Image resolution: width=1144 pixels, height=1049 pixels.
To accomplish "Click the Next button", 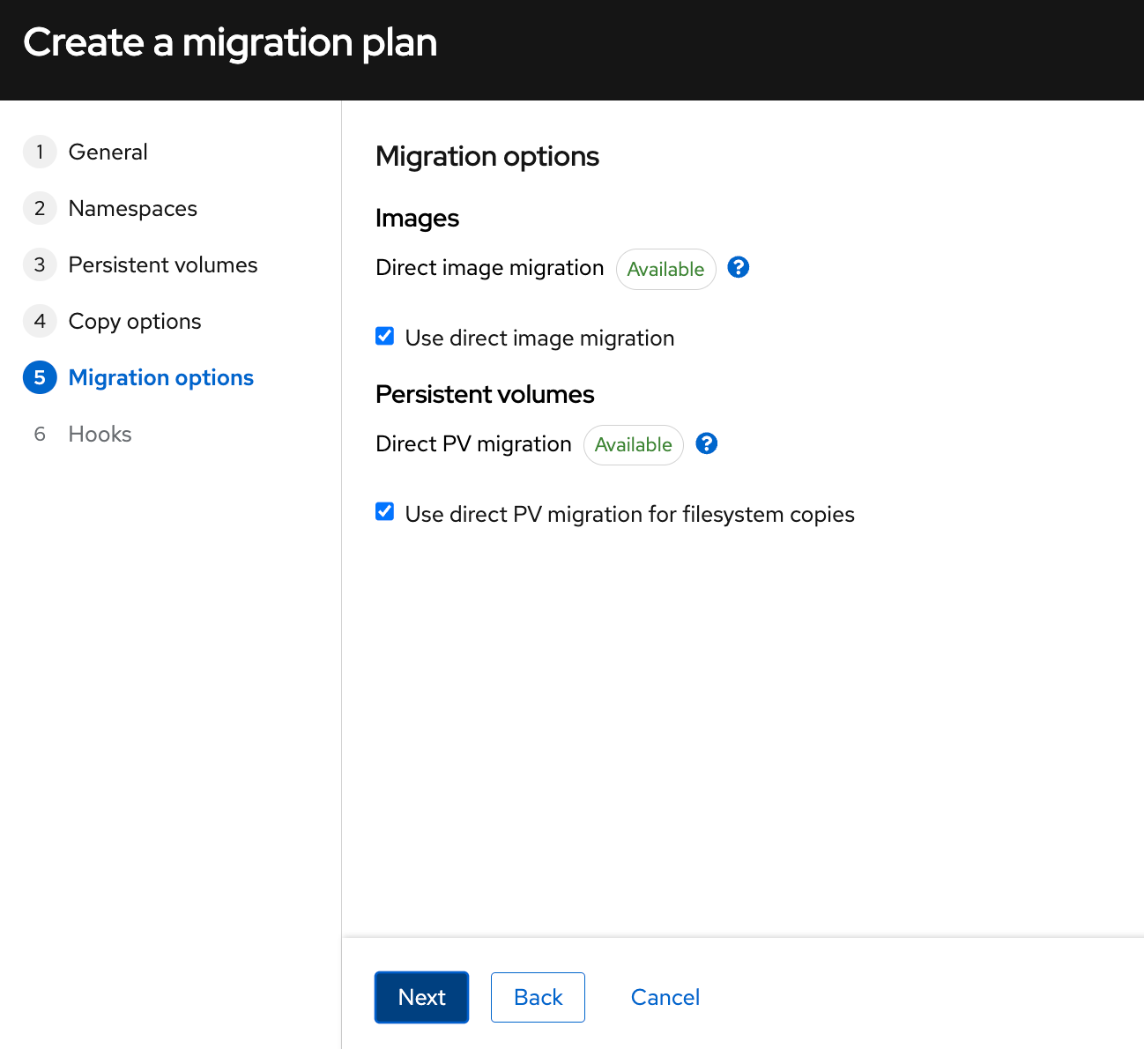I will click(x=421, y=997).
